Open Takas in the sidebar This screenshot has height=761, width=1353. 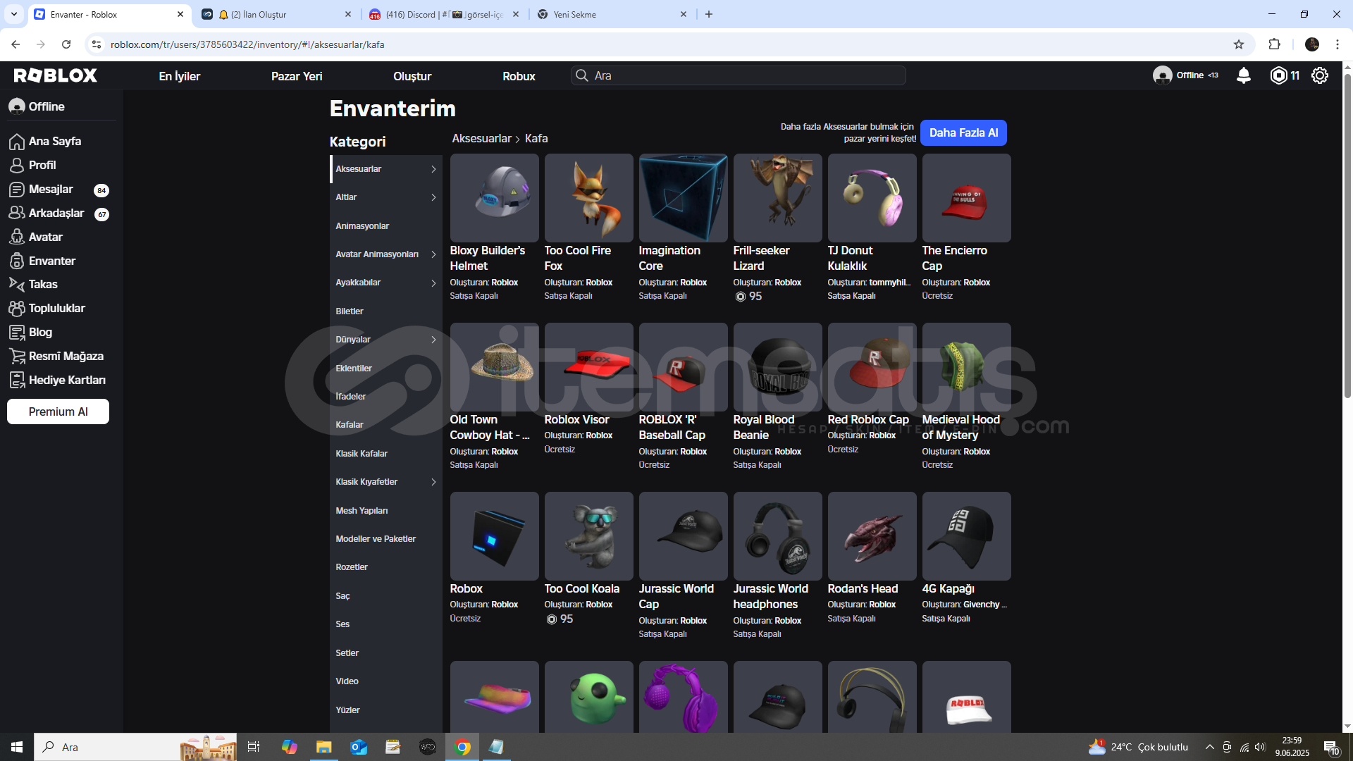(x=42, y=284)
